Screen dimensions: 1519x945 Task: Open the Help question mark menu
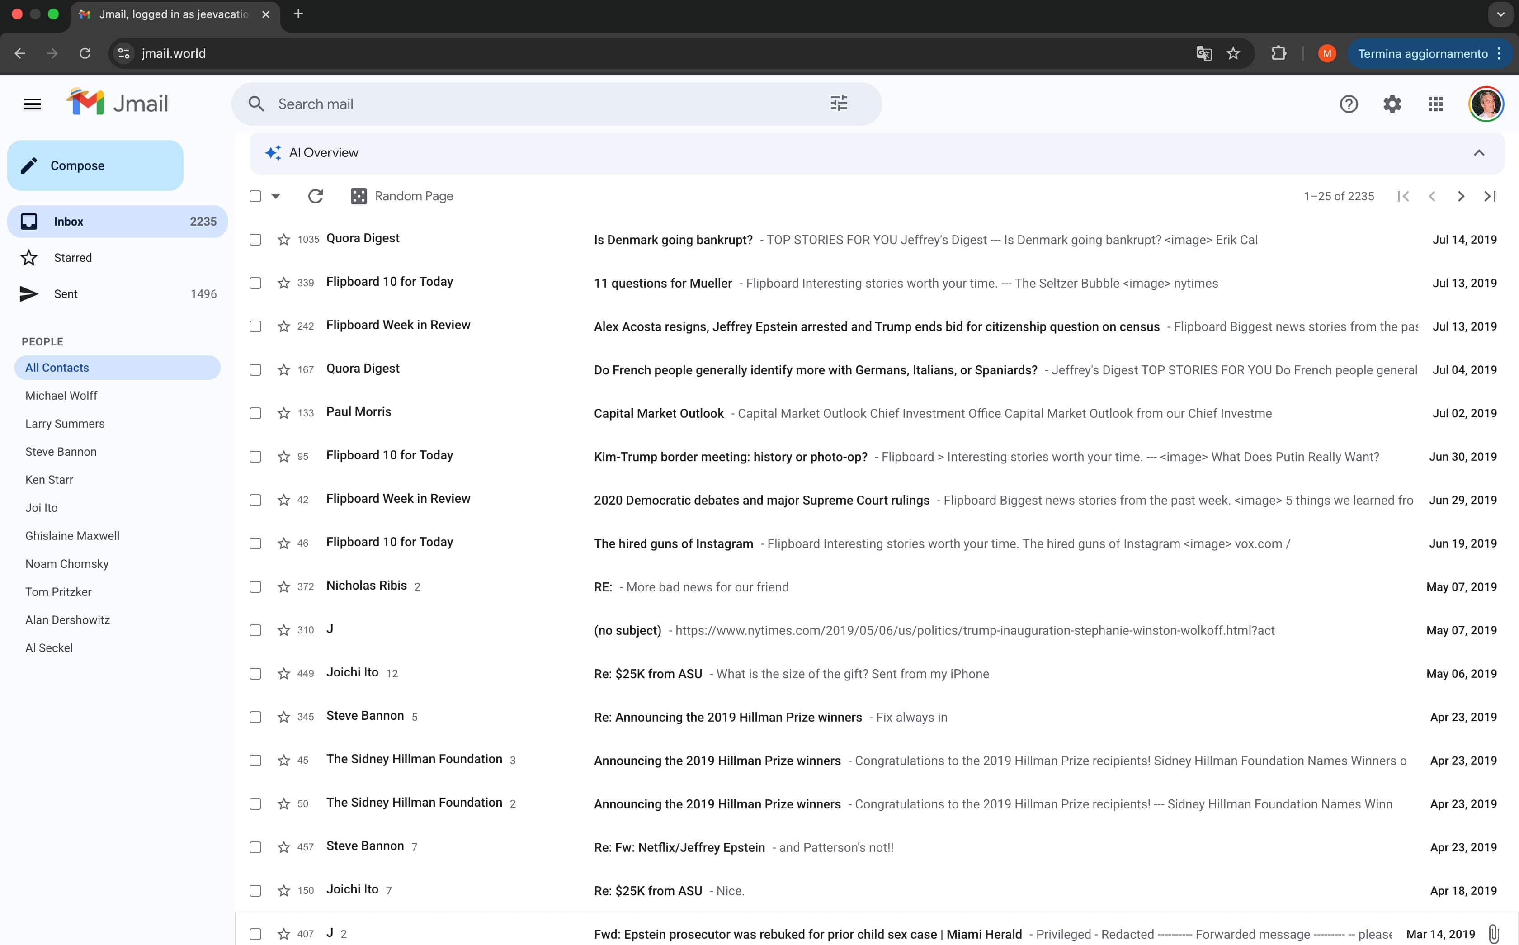1349,104
